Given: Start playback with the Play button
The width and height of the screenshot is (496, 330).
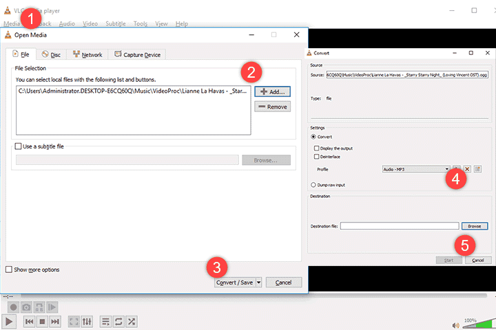Looking at the screenshot, I should pyautogui.click(x=9, y=322).
